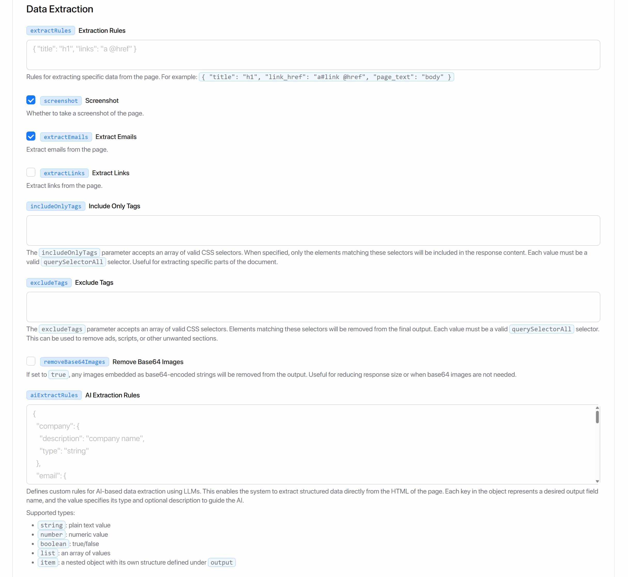Click into the Exclude Tags text field
Viewport: 628px width, 577px height.
coord(313,307)
